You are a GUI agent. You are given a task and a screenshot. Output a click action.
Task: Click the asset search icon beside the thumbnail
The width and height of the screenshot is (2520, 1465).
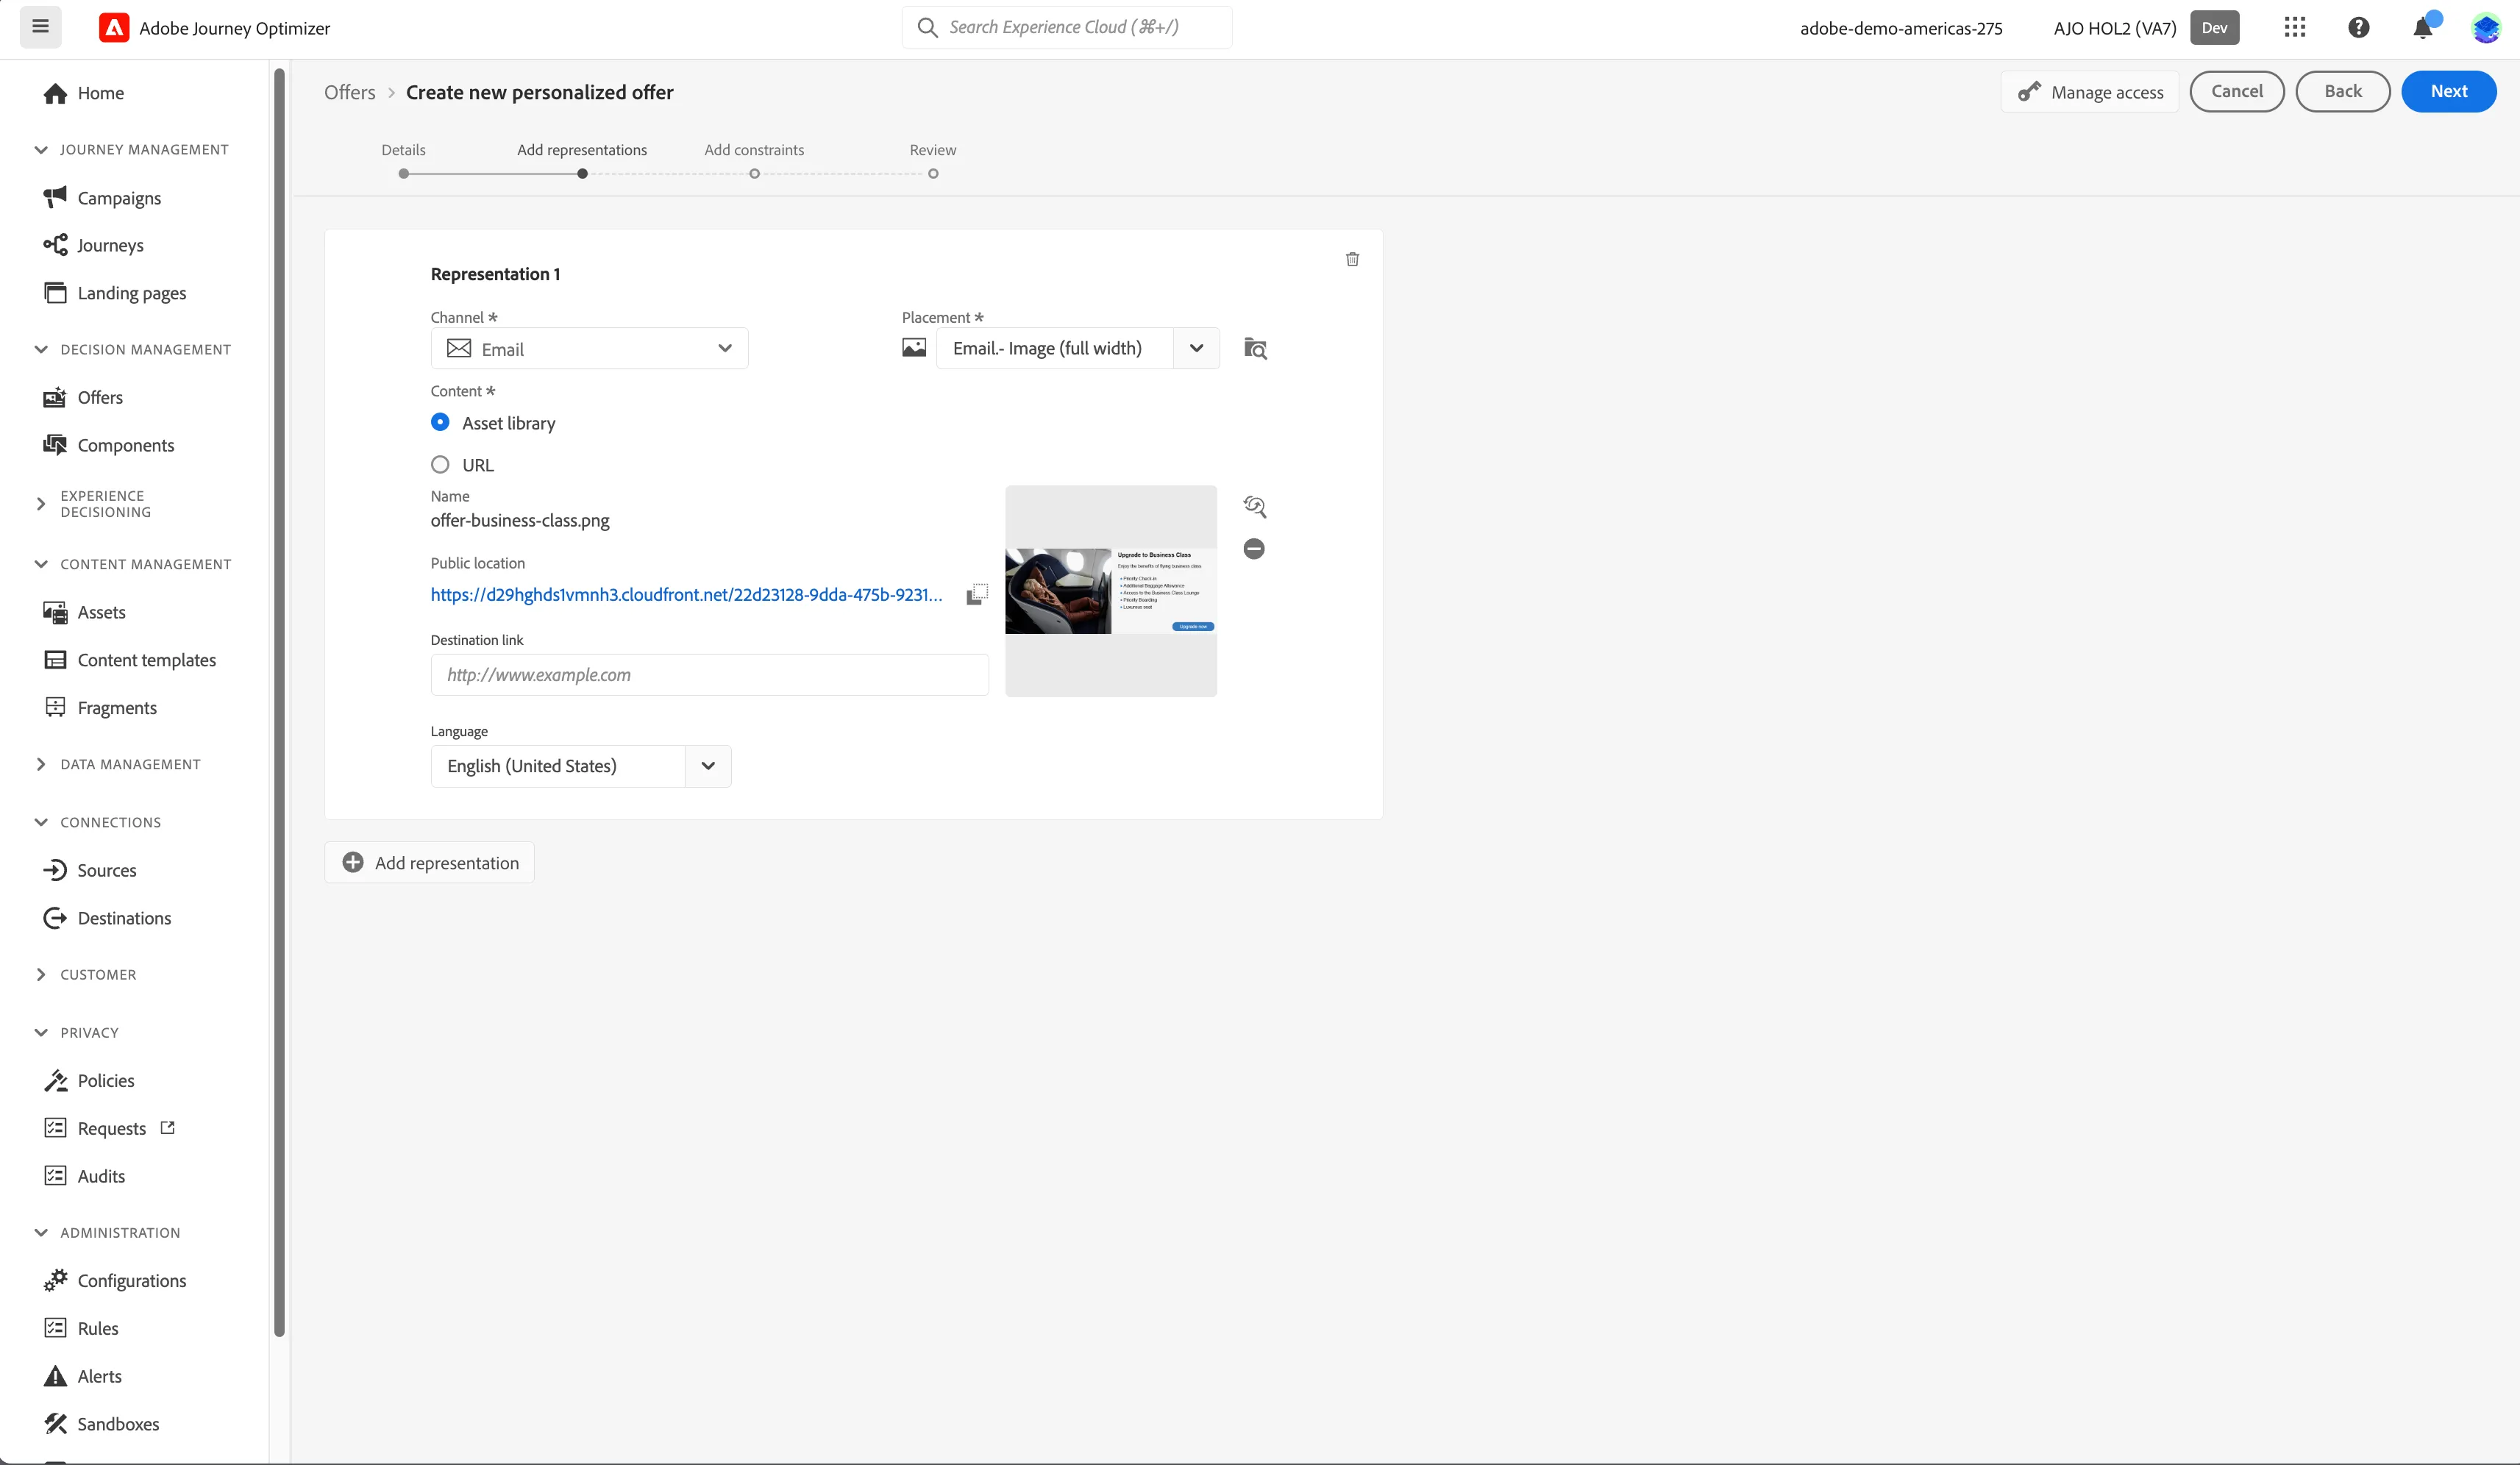[1255, 507]
